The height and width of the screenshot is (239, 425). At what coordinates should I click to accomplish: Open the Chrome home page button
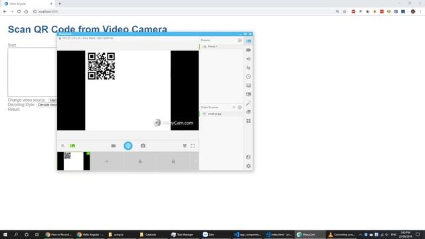click(26, 12)
